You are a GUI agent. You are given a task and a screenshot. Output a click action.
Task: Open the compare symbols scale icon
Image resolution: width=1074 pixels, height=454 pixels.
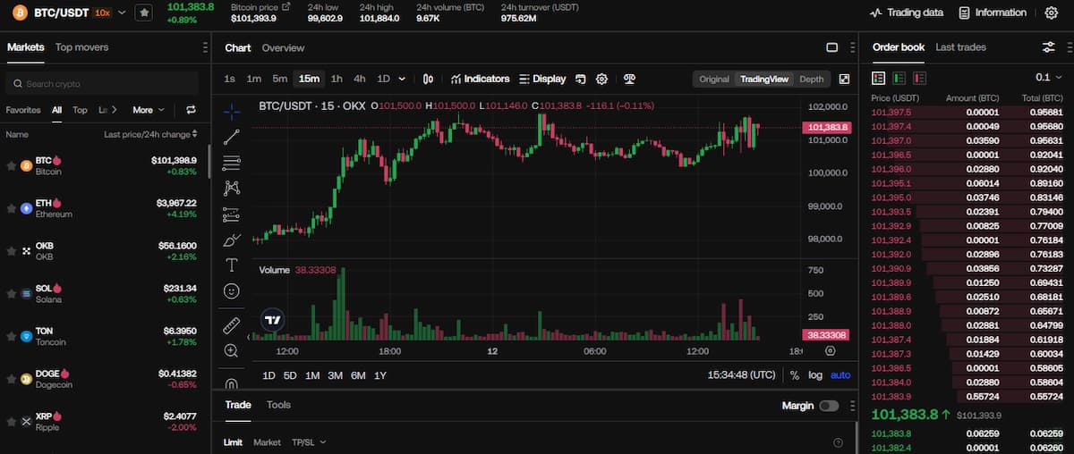(629, 79)
